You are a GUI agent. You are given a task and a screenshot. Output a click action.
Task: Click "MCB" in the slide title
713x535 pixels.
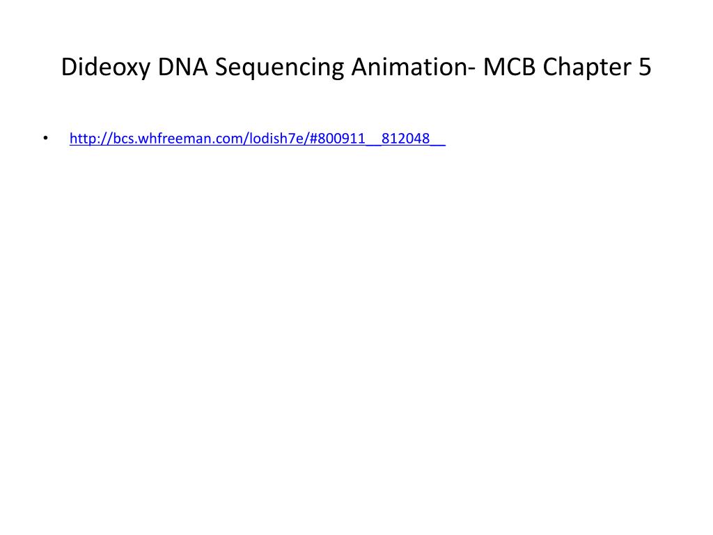tap(509, 66)
